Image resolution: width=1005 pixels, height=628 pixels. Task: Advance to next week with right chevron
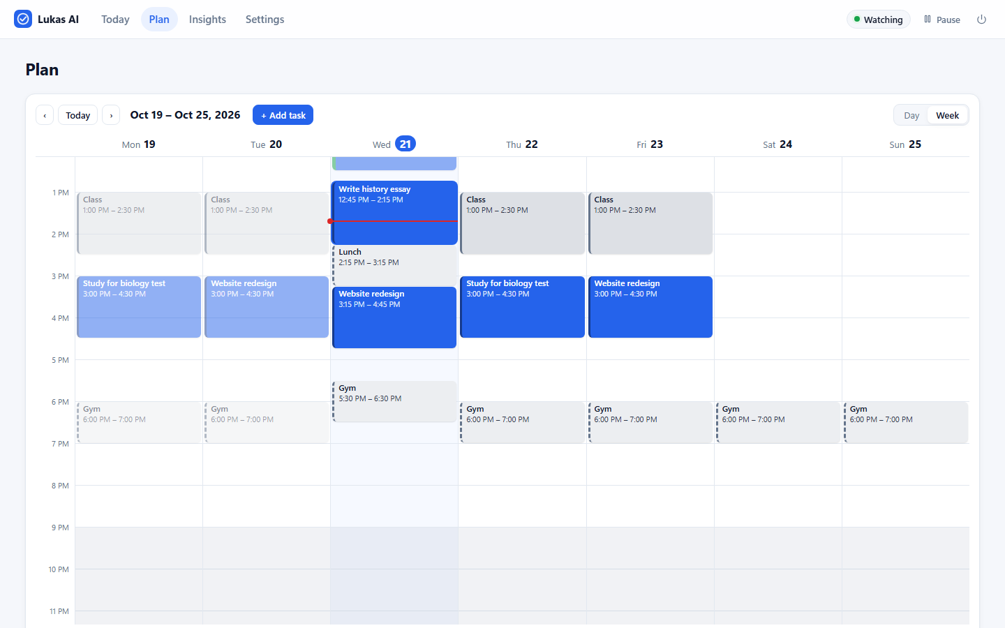pos(111,115)
